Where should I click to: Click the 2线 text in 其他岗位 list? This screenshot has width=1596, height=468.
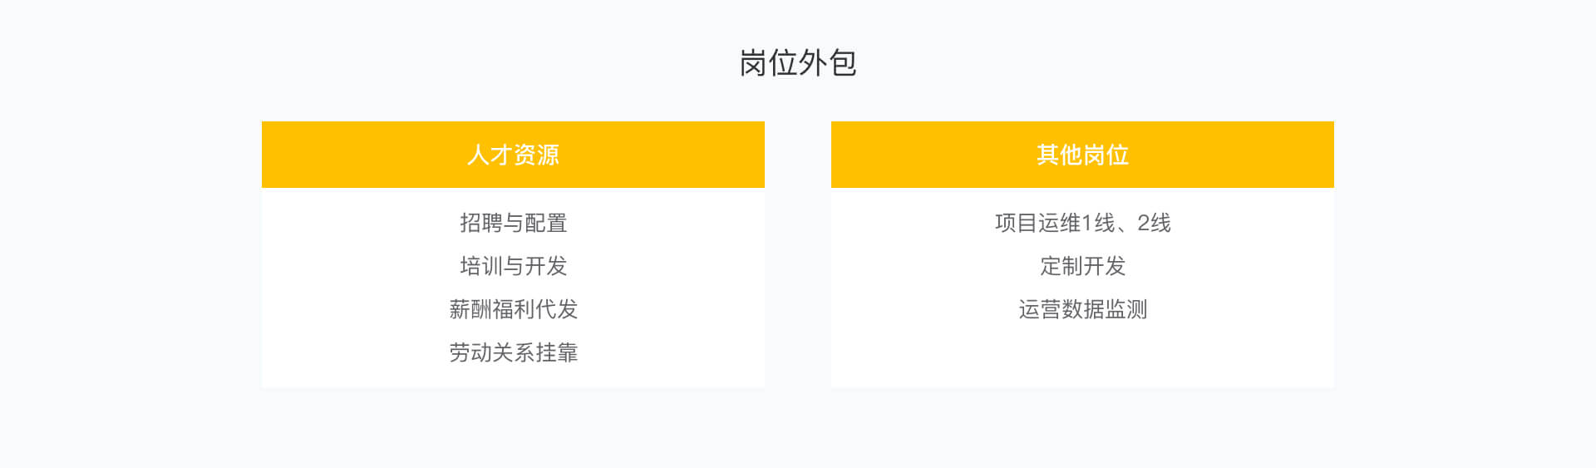(1154, 223)
